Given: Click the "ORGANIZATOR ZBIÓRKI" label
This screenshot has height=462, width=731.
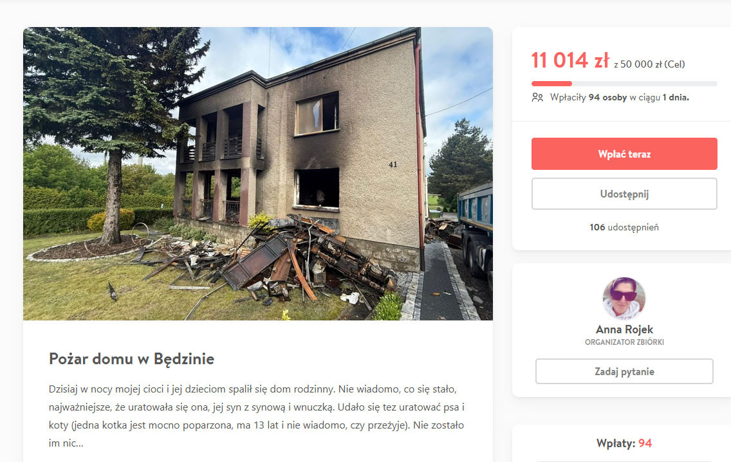Looking at the screenshot, I should (624, 342).
